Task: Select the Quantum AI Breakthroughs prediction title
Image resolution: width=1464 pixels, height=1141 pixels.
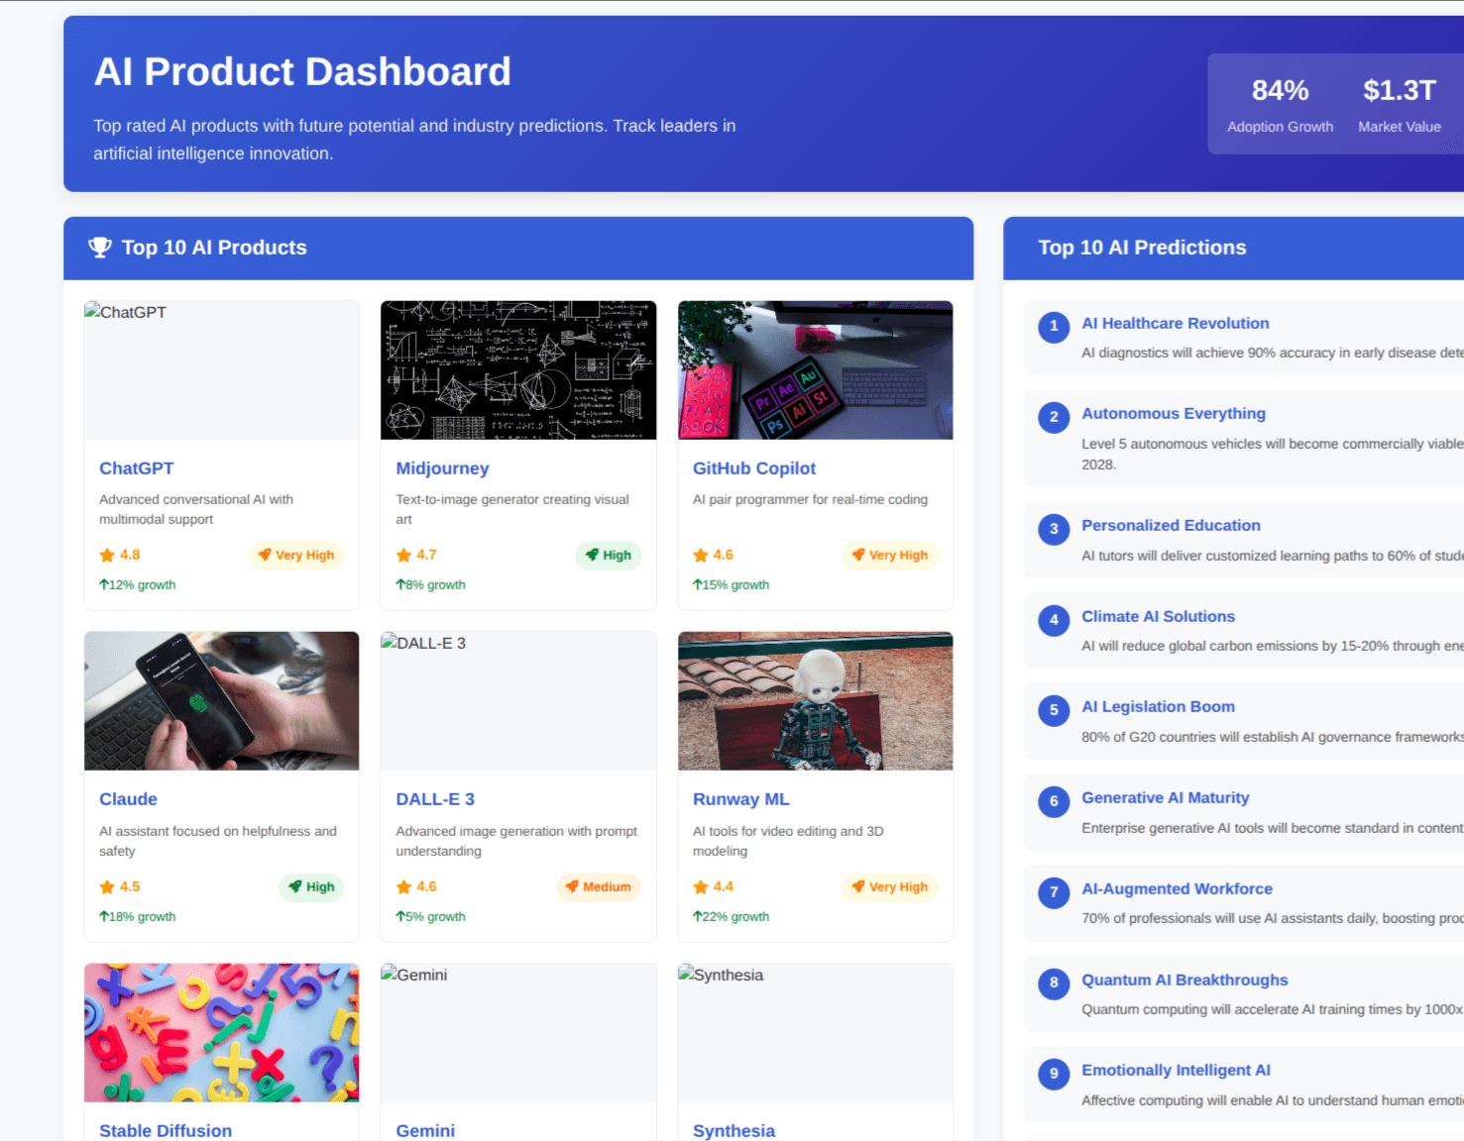Action: click(x=1184, y=981)
